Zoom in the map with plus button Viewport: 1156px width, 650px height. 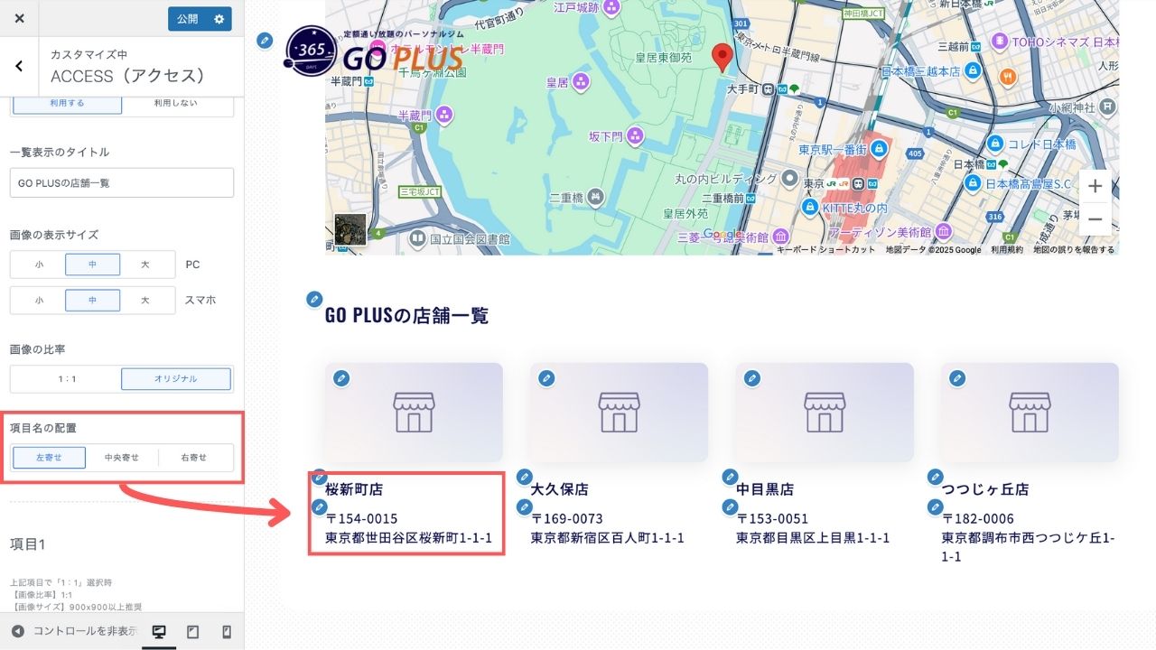tap(1095, 187)
